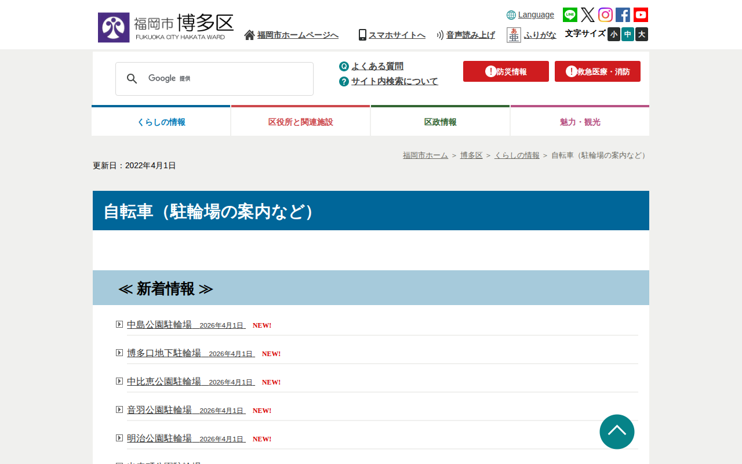Click the back-to-top arrow button
The height and width of the screenshot is (464, 742).
click(617, 432)
